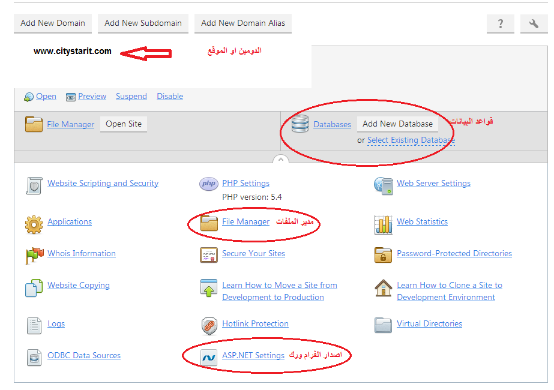Open the top File Manager link
Image resolution: width=554 pixels, height=390 pixels.
(x=71, y=125)
